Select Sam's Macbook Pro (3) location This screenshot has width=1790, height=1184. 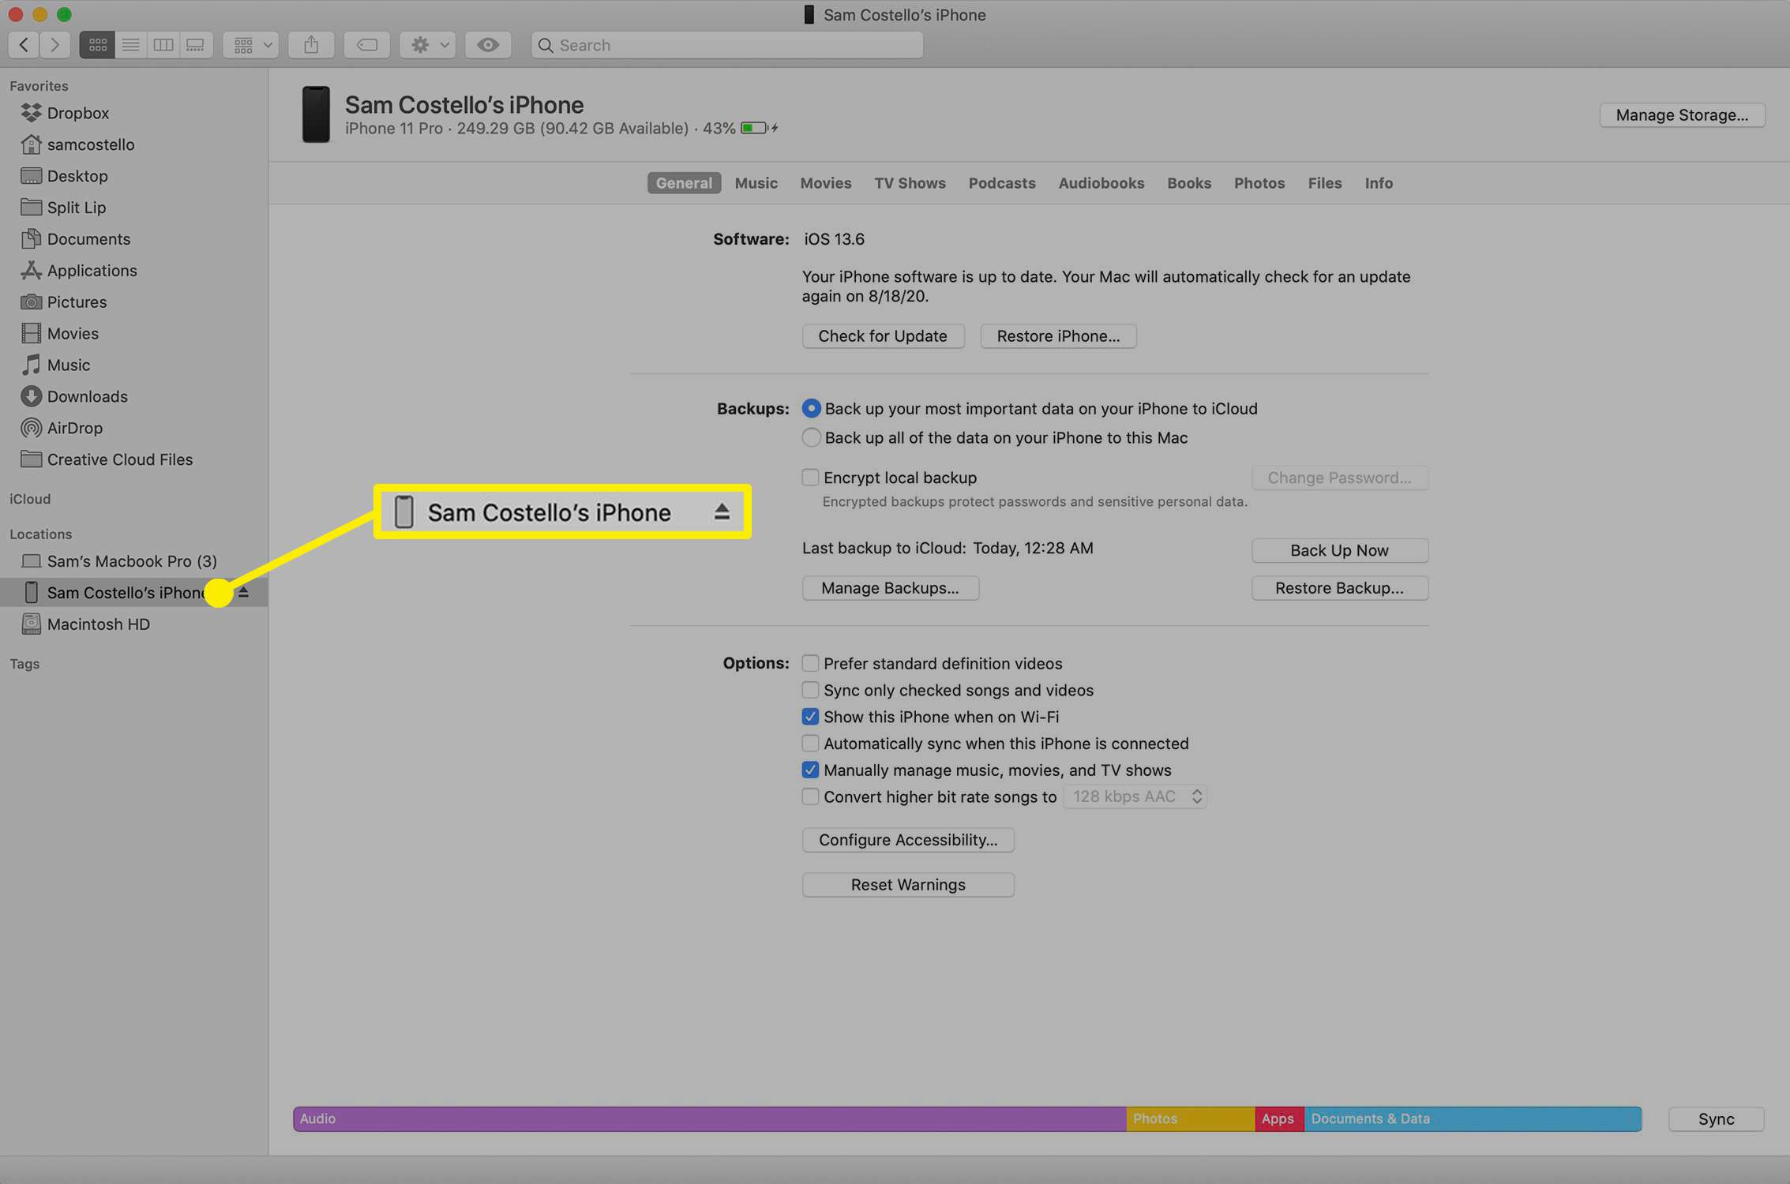(x=134, y=561)
